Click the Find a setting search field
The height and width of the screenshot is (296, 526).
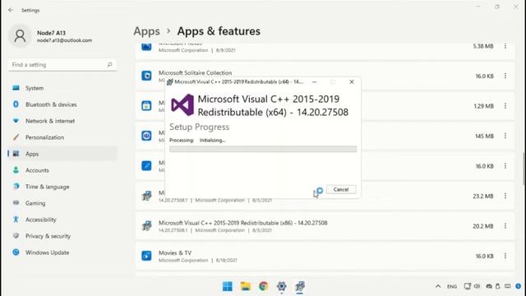(x=62, y=64)
